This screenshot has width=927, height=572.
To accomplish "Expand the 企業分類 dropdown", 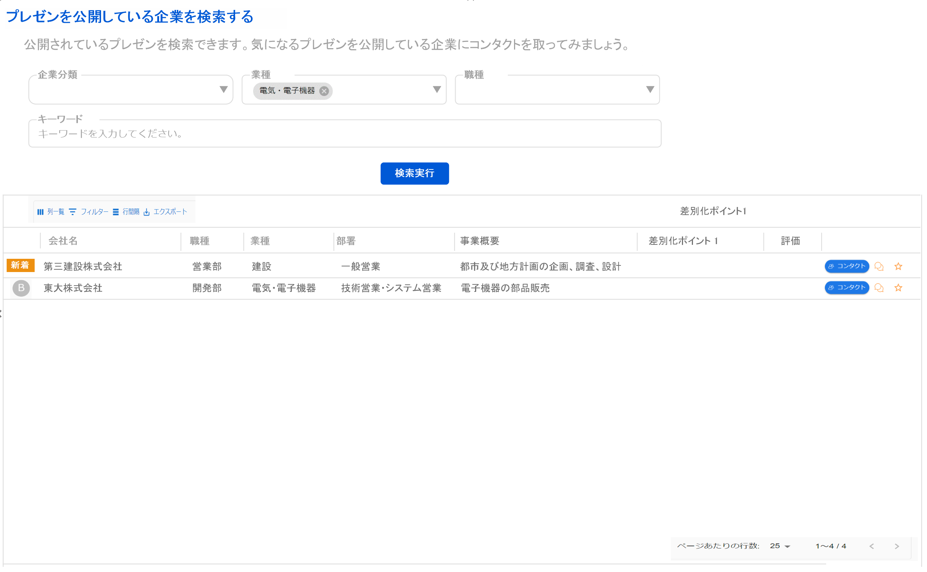I will click(x=224, y=90).
